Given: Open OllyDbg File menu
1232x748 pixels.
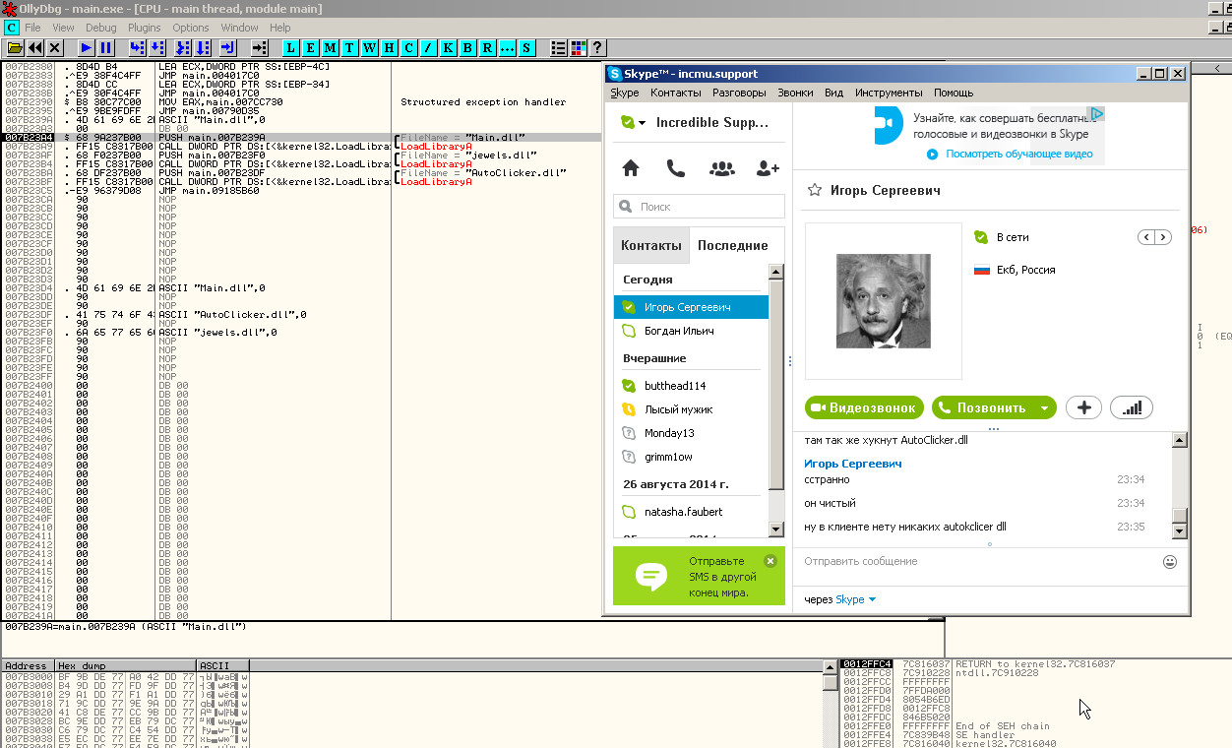Looking at the screenshot, I should [x=32, y=28].
